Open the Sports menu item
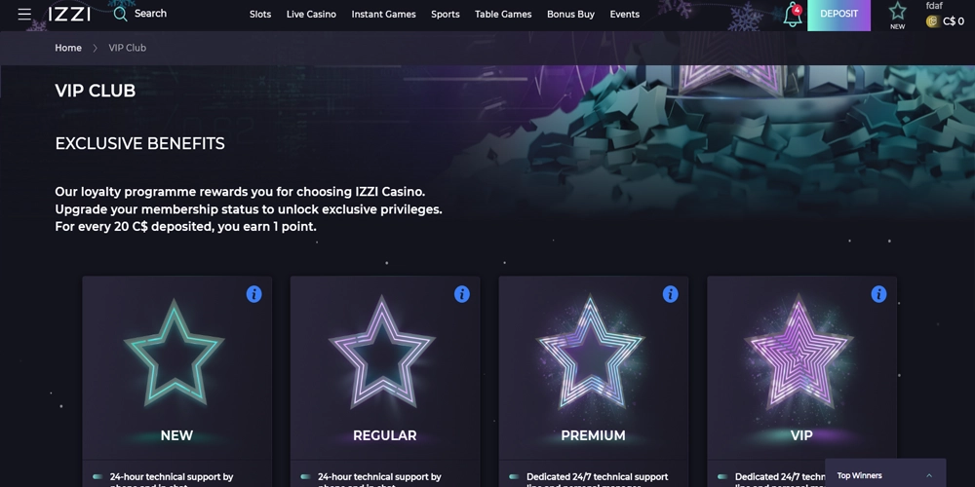Image resolution: width=975 pixels, height=487 pixels. coord(446,15)
